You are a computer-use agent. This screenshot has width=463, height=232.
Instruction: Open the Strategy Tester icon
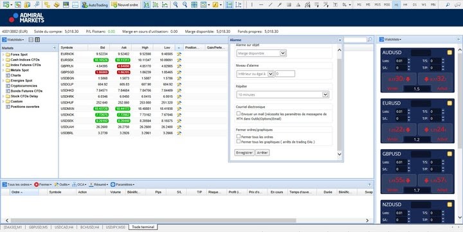(66, 4)
